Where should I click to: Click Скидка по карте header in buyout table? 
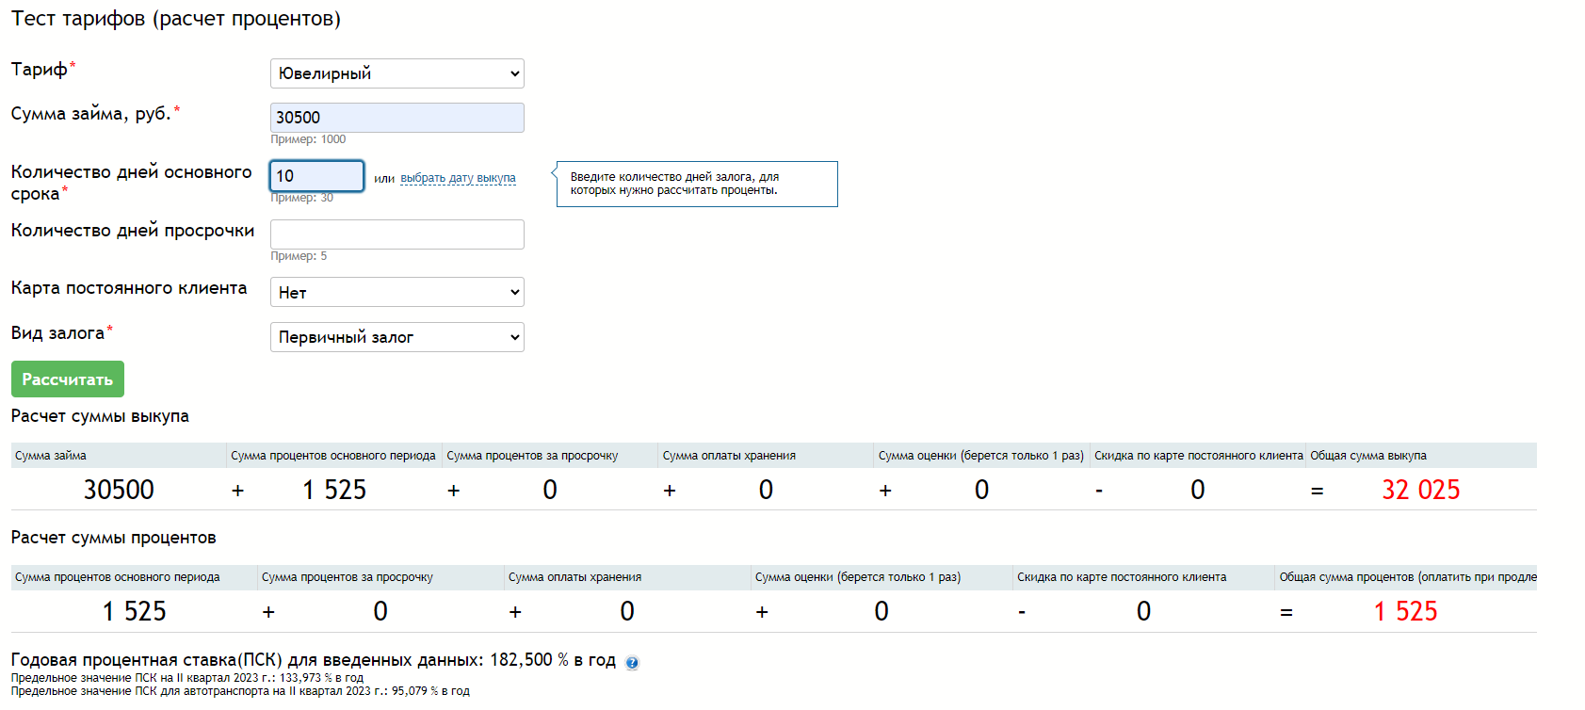click(x=1199, y=456)
